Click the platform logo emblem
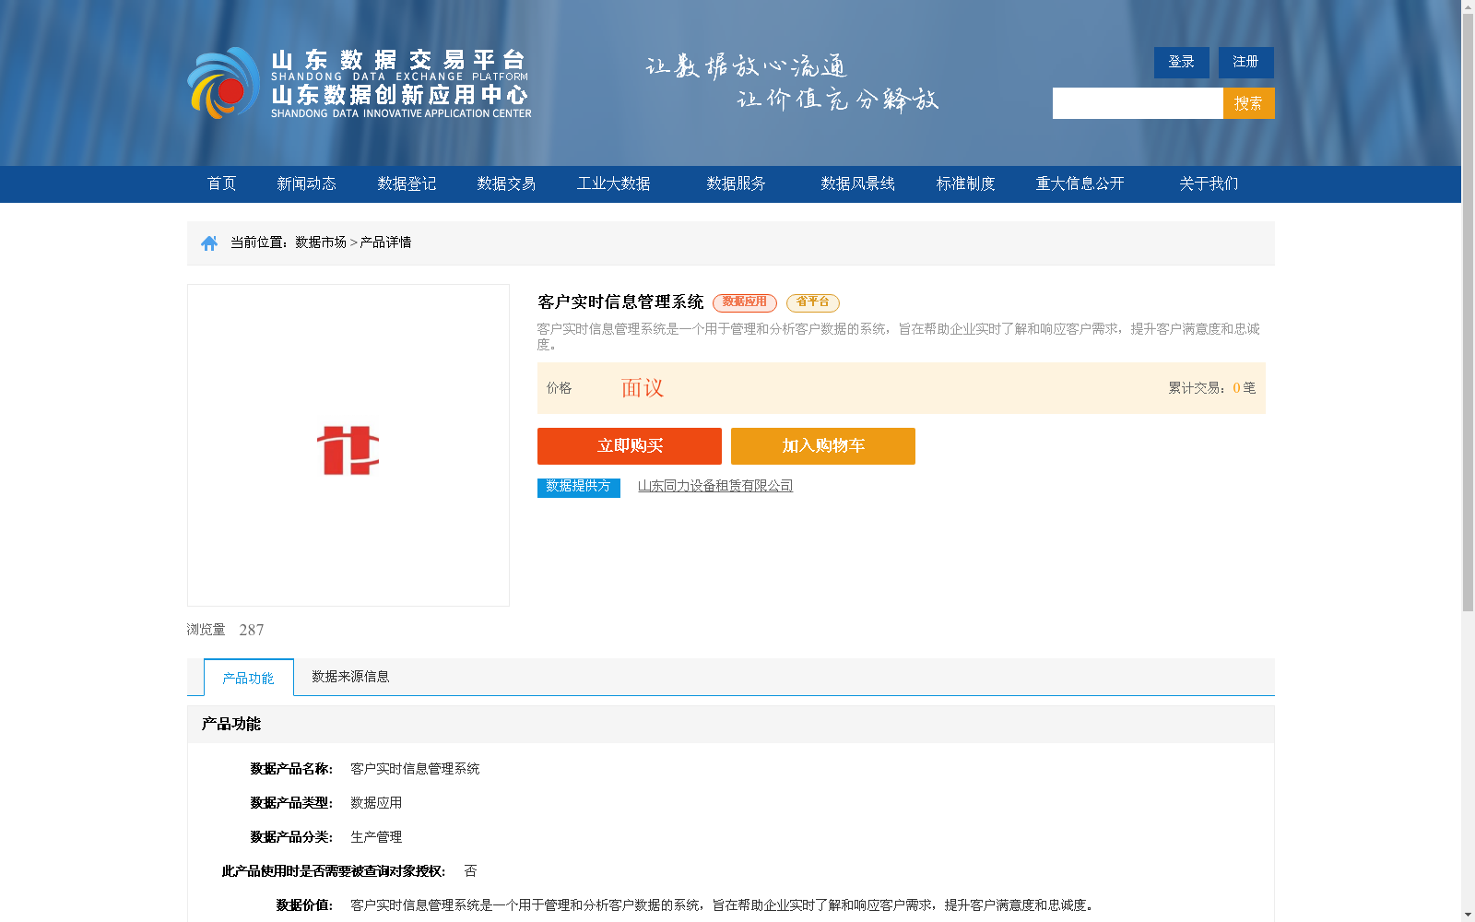 [224, 83]
